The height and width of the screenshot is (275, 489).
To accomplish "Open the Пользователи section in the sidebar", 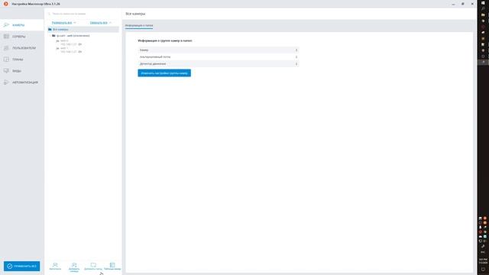I will (x=22, y=48).
